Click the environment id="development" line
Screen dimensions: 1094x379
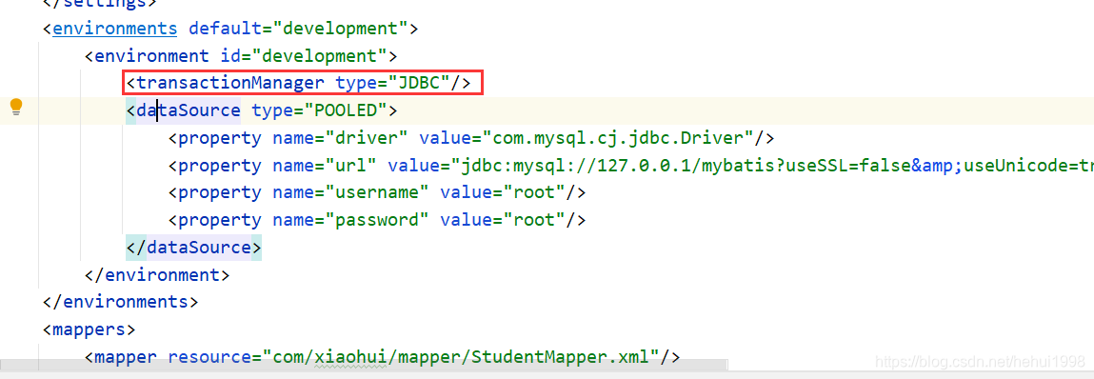(x=240, y=56)
